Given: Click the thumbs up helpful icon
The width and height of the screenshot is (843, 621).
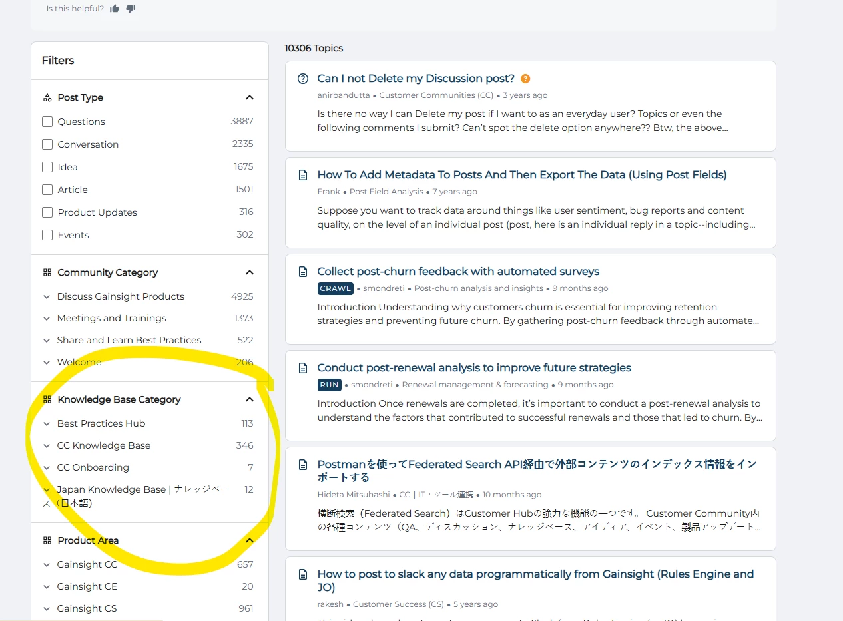Looking at the screenshot, I should 115,9.
